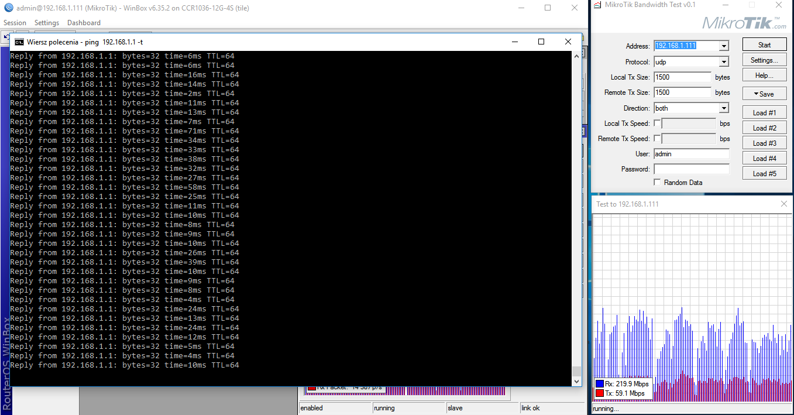Viewport: 794px width, 415px height.
Task: Minimize the ping command prompt window
Action: tap(515, 42)
